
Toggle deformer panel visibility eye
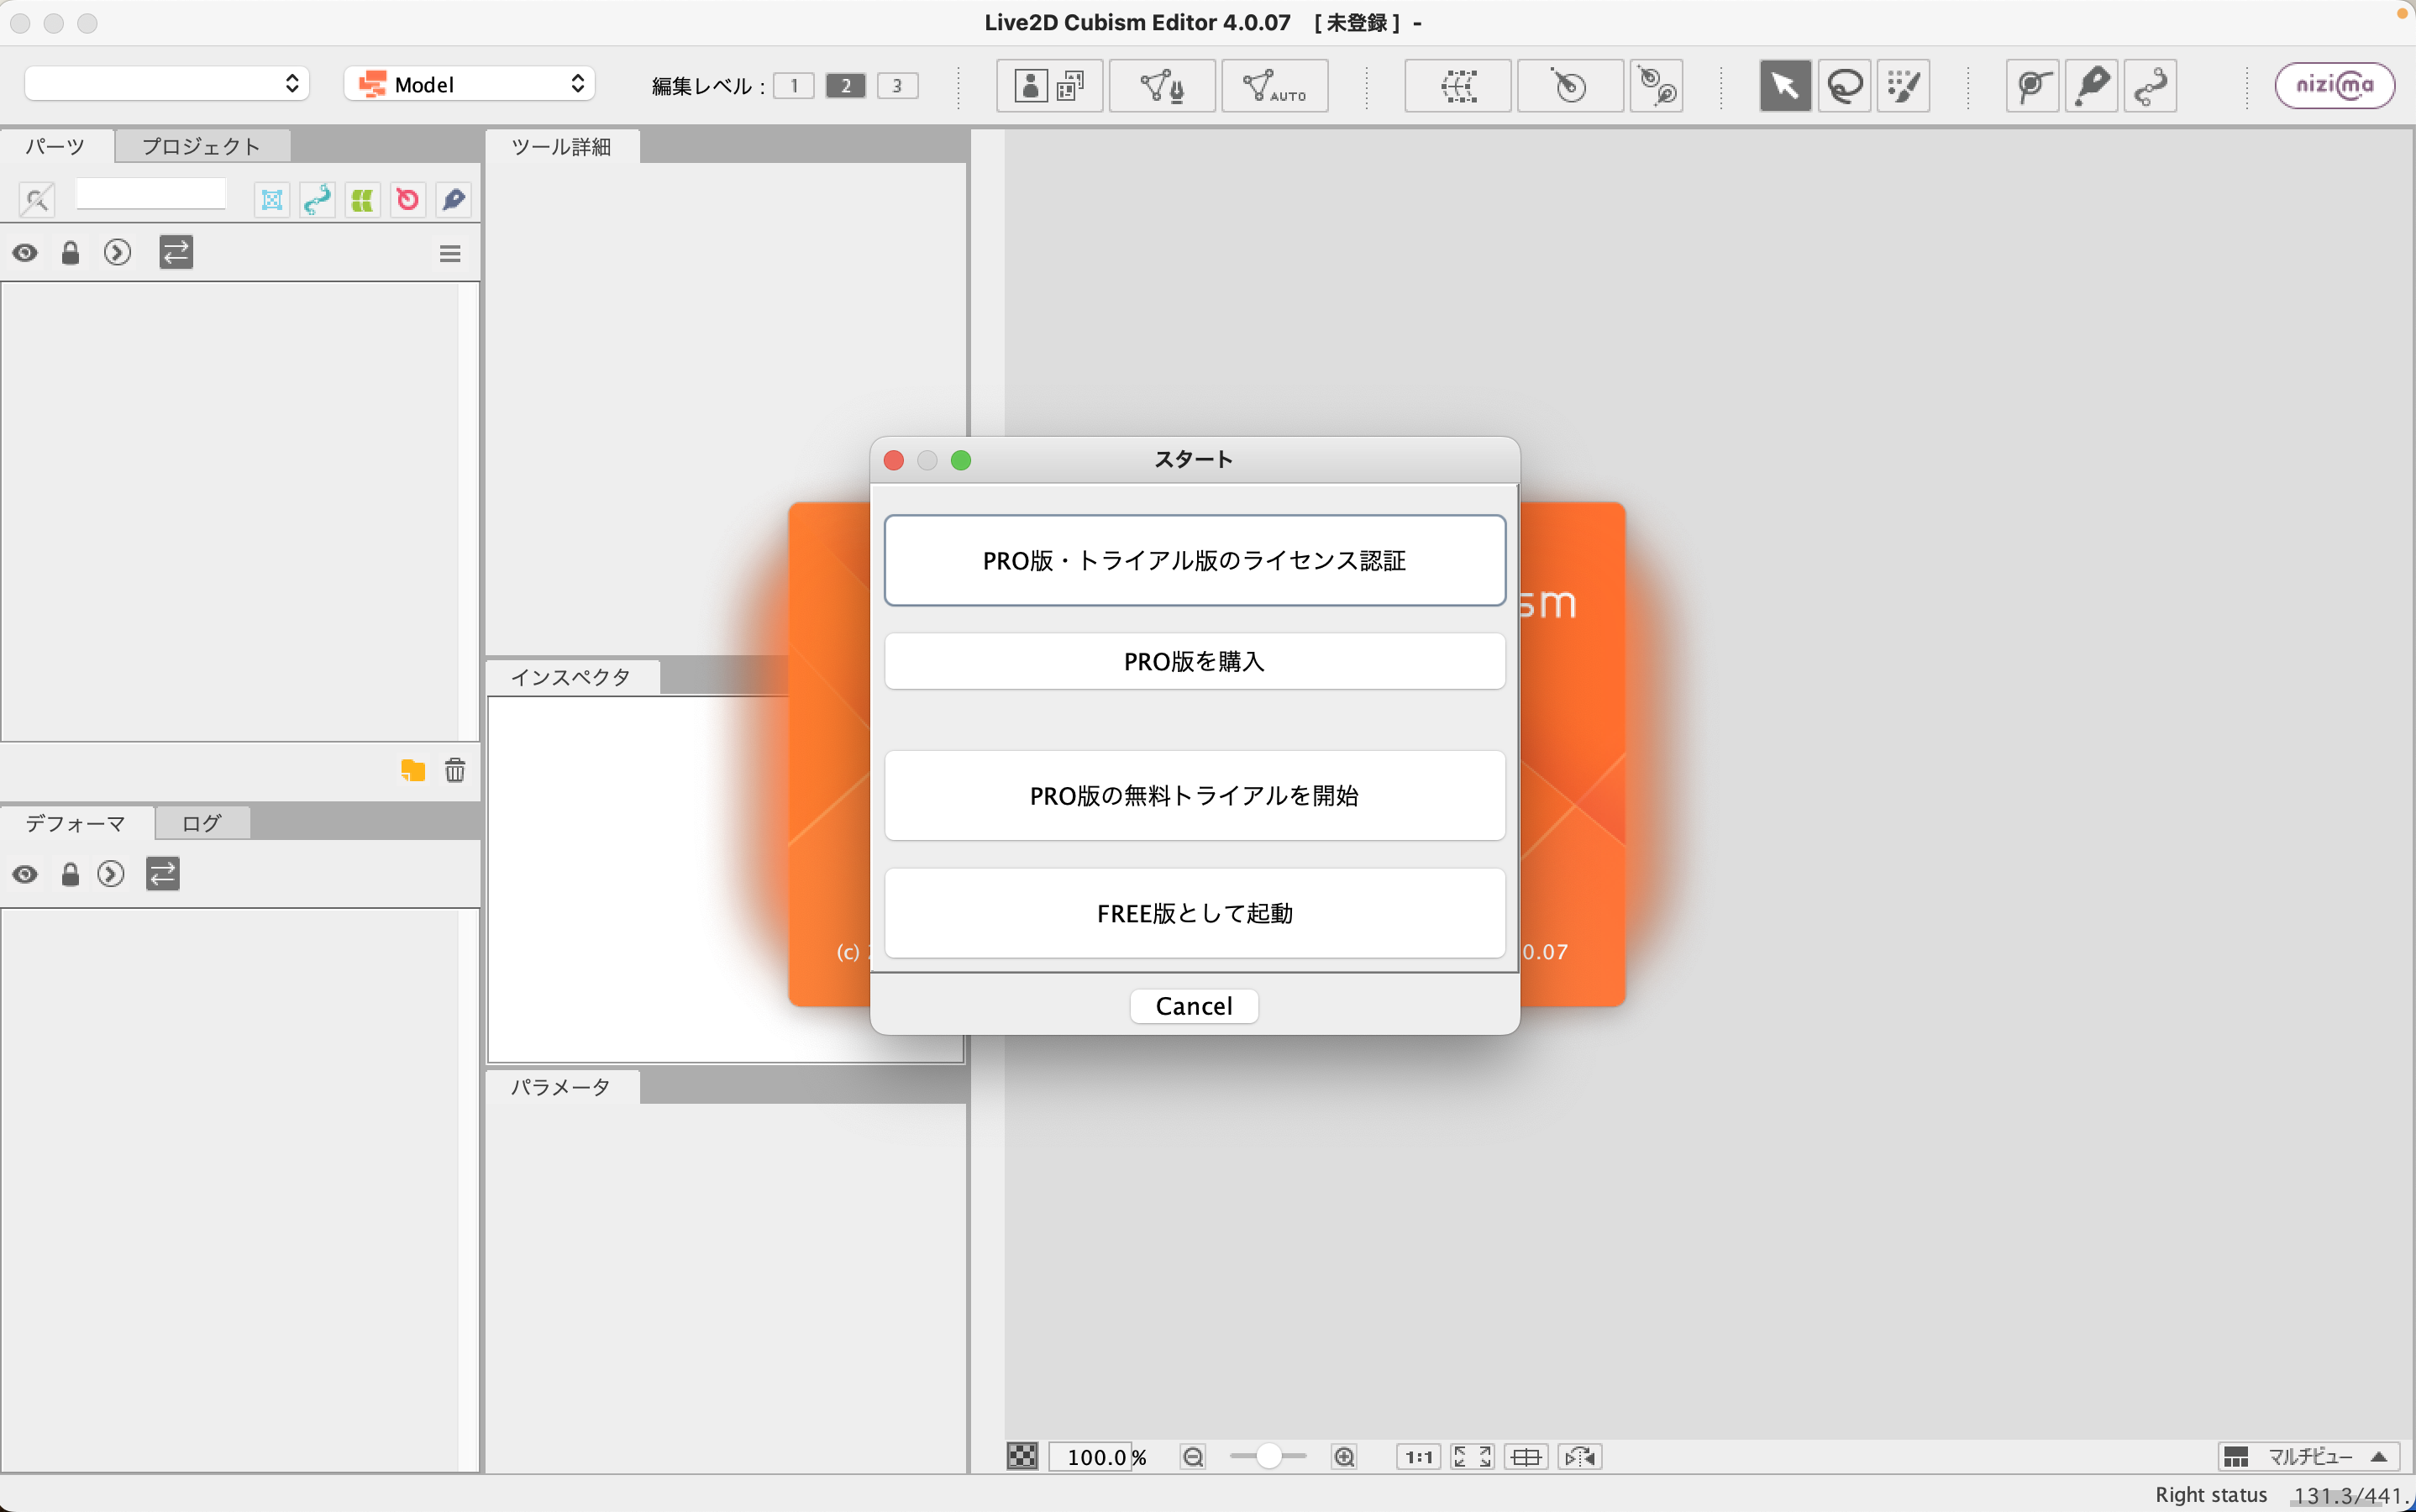(x=25, y=875)
